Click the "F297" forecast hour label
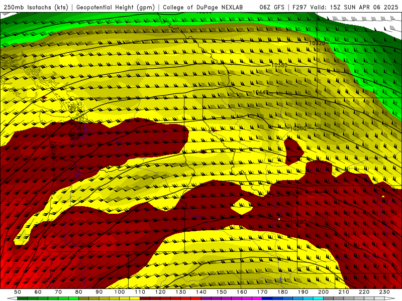This screenshot has width=402, height=301. [300, 7]
